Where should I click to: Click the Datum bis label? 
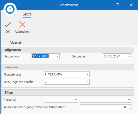pyautogui.click(x=79, y=56)
